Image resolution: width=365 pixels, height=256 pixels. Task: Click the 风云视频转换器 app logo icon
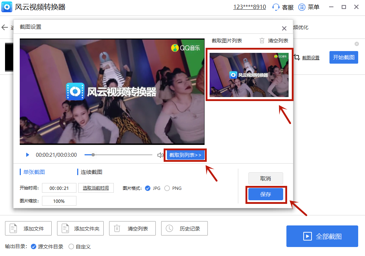[x=7, y=7]
